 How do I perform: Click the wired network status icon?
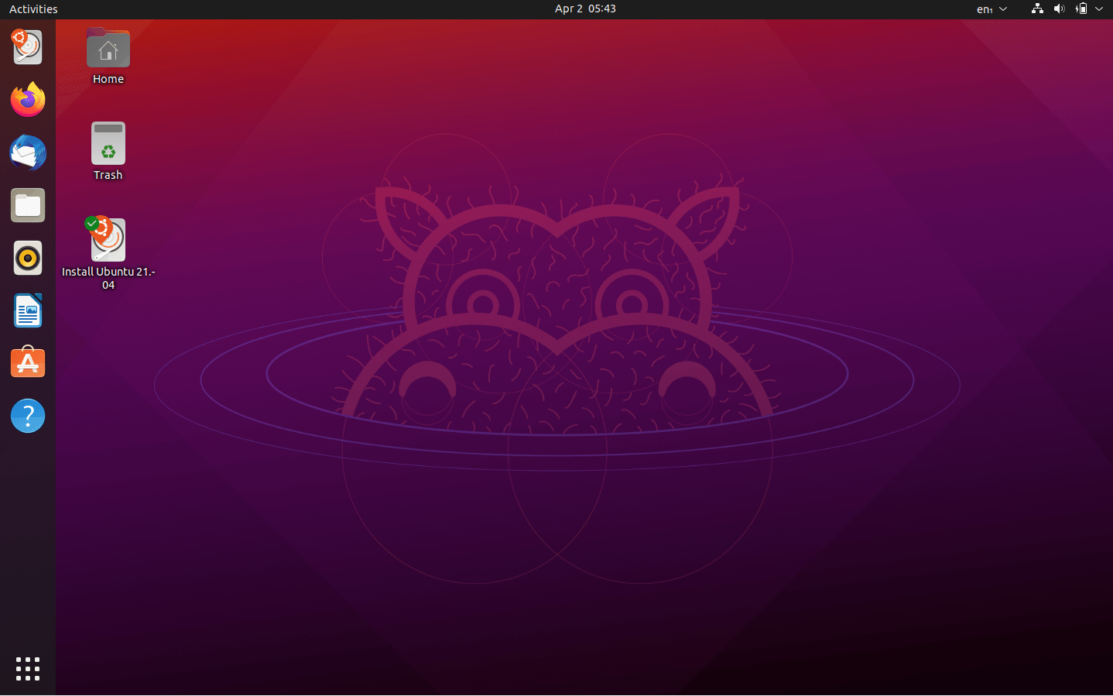1037,9
